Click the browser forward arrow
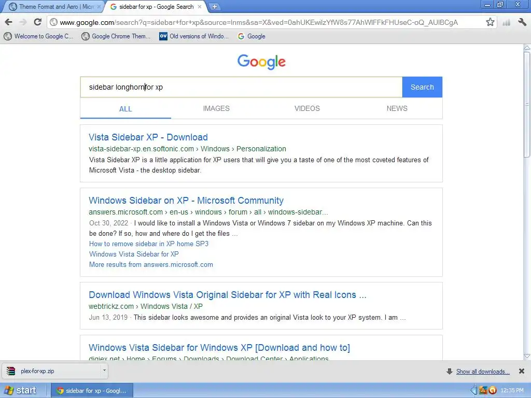The width and height of the screenshot is (531, 398). (x=23, y=22)
